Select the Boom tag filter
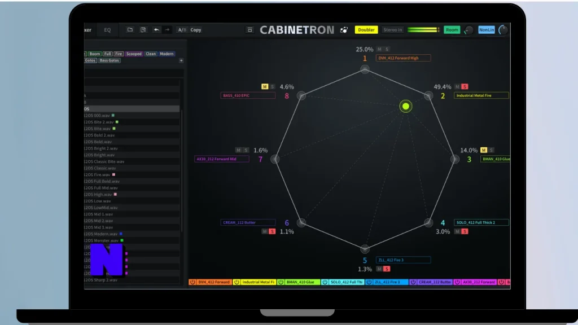This screenshot has height=325, width=578. coord(95,54)
